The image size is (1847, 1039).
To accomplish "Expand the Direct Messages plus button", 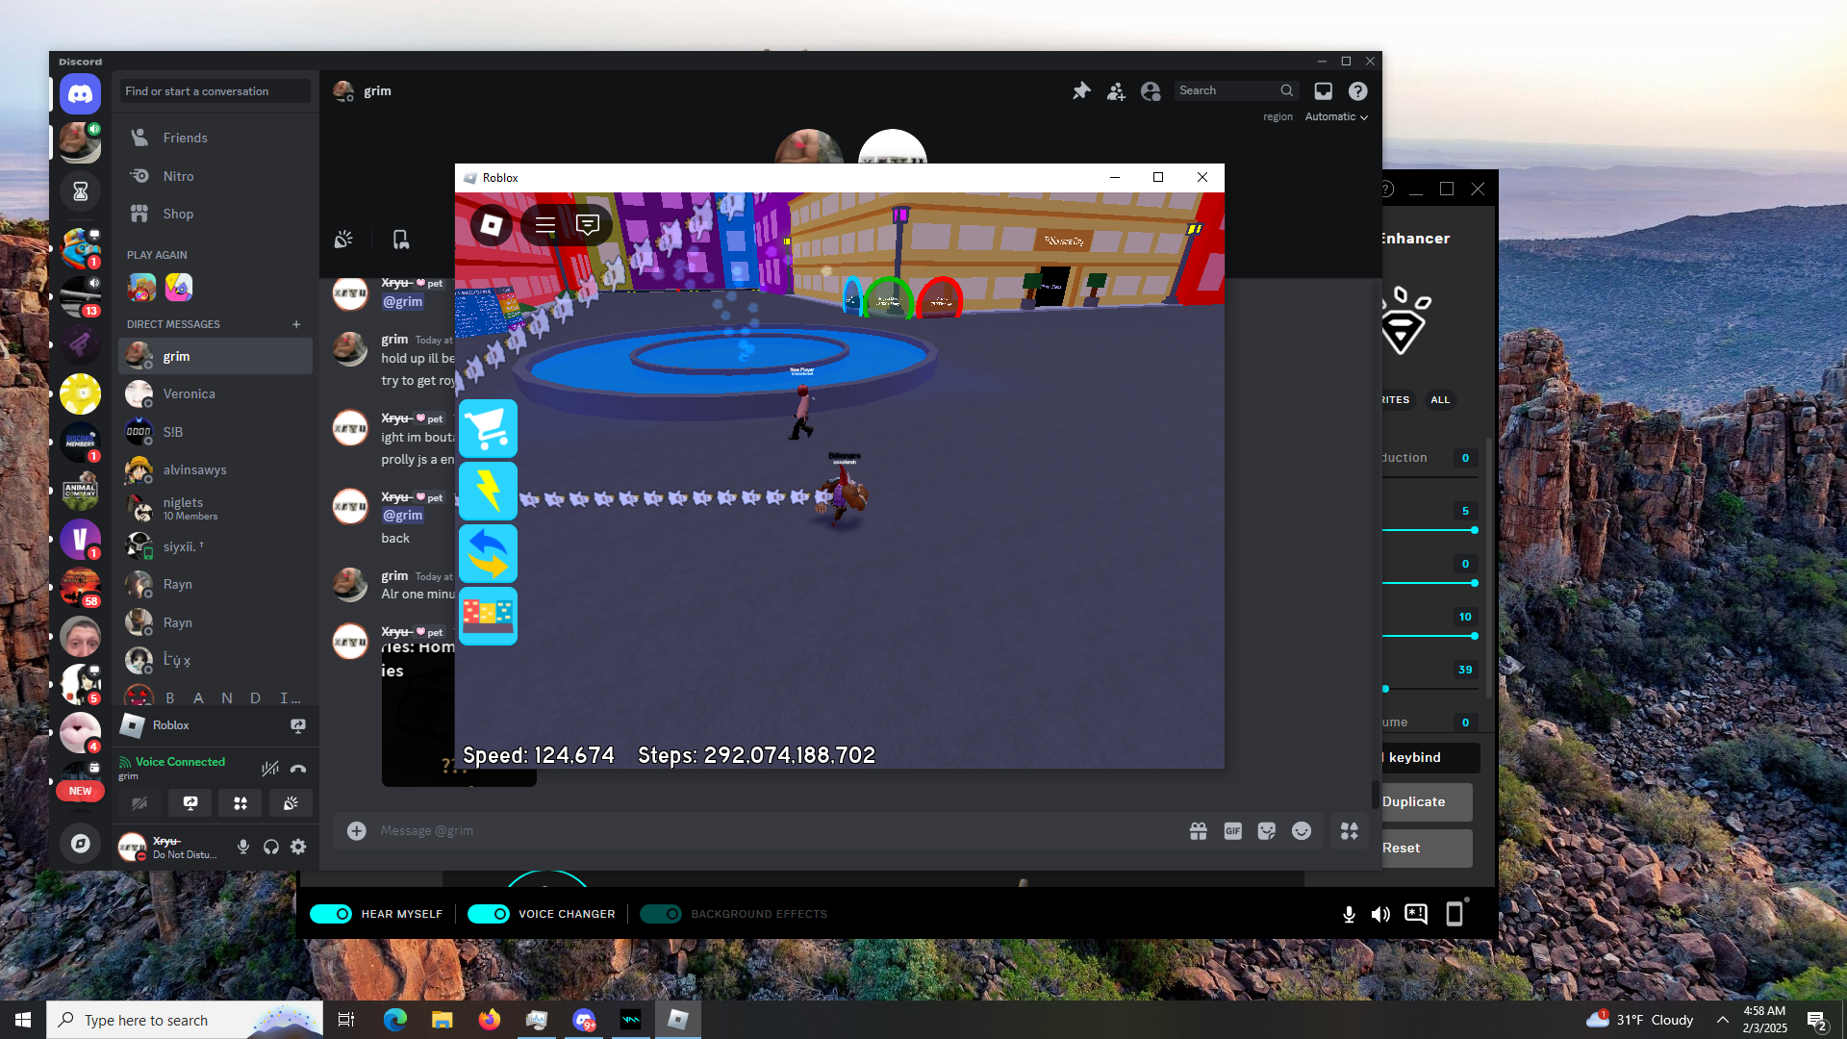I will [x=296, y=324].
